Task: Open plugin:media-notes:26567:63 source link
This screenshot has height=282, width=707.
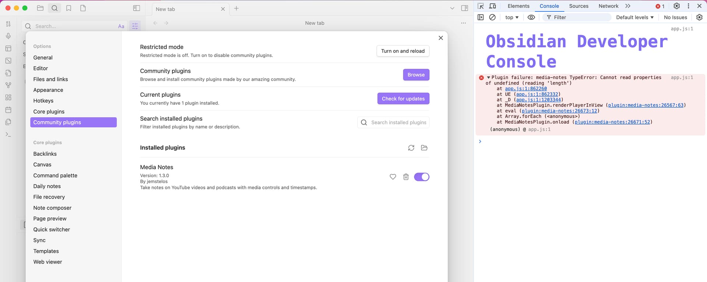Action: 646,105
